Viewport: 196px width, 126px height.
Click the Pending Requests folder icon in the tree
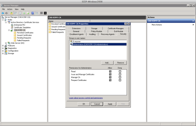(x=15, y=38)
